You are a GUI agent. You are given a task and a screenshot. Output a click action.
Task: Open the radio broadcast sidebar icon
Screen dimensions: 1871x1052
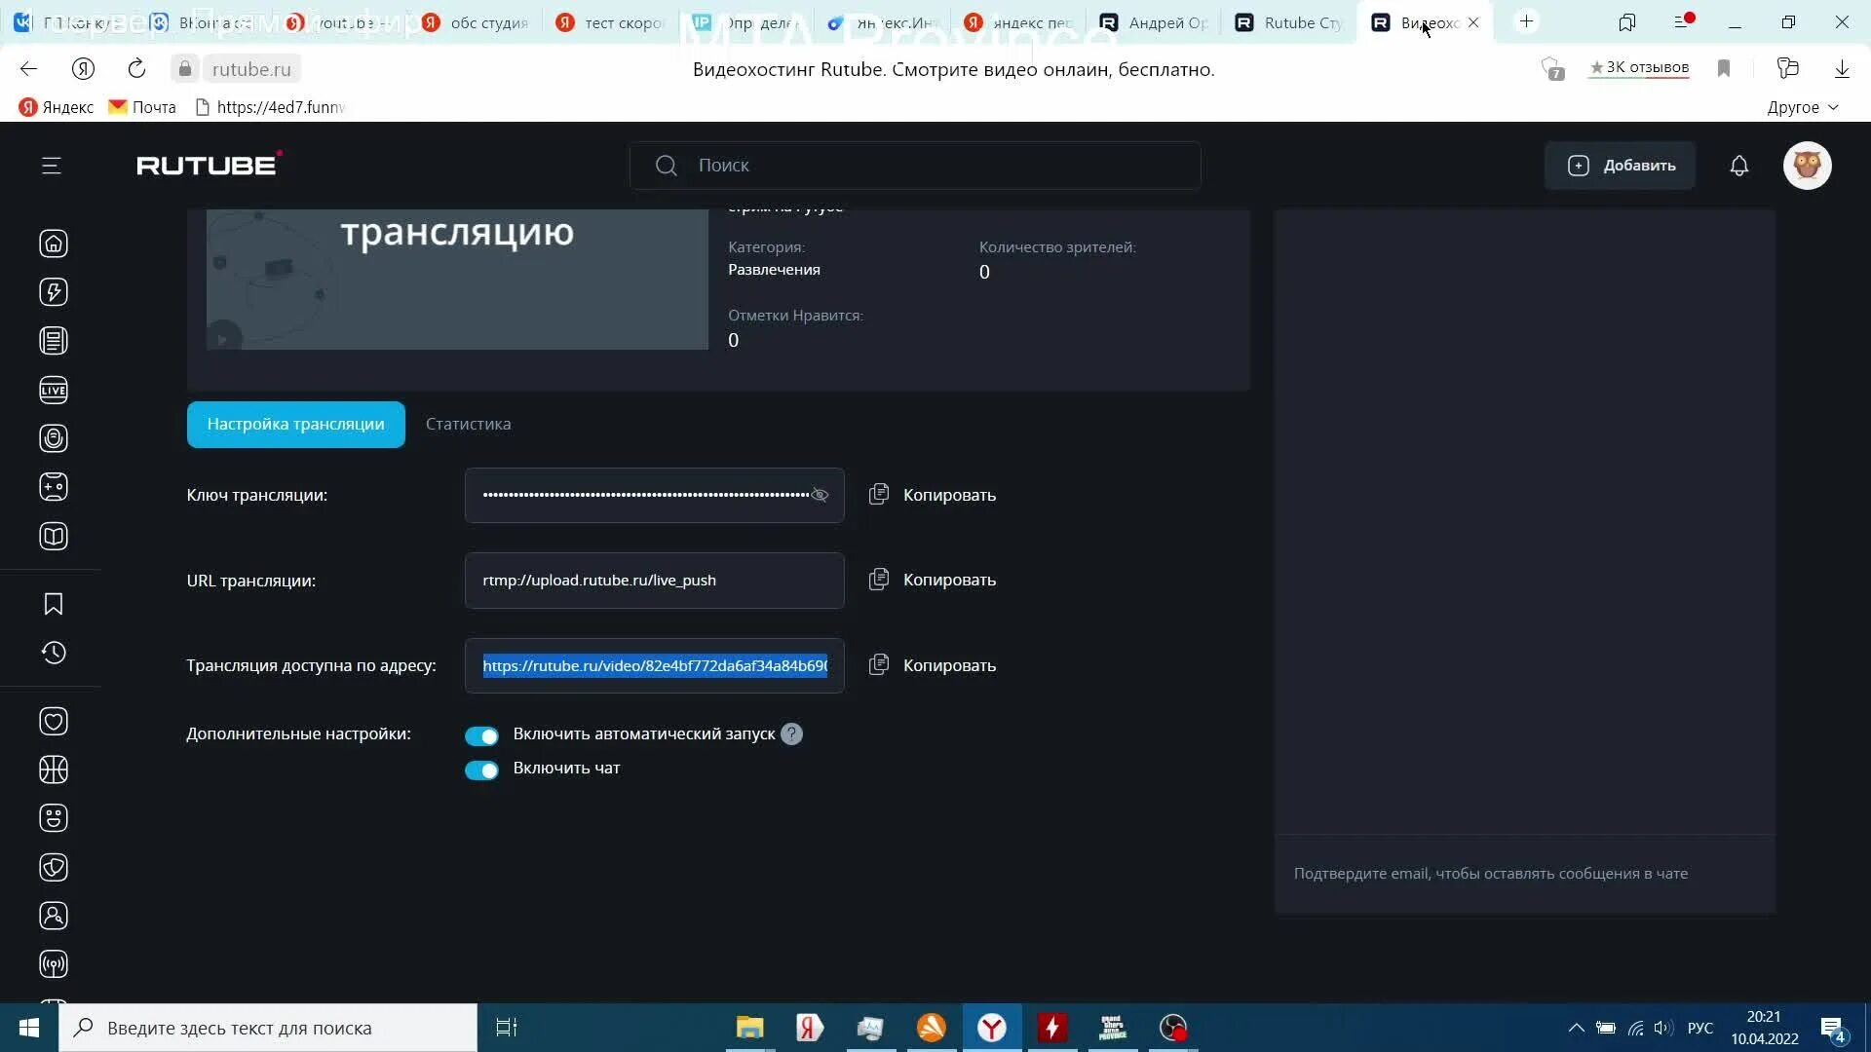coord(54,964)
